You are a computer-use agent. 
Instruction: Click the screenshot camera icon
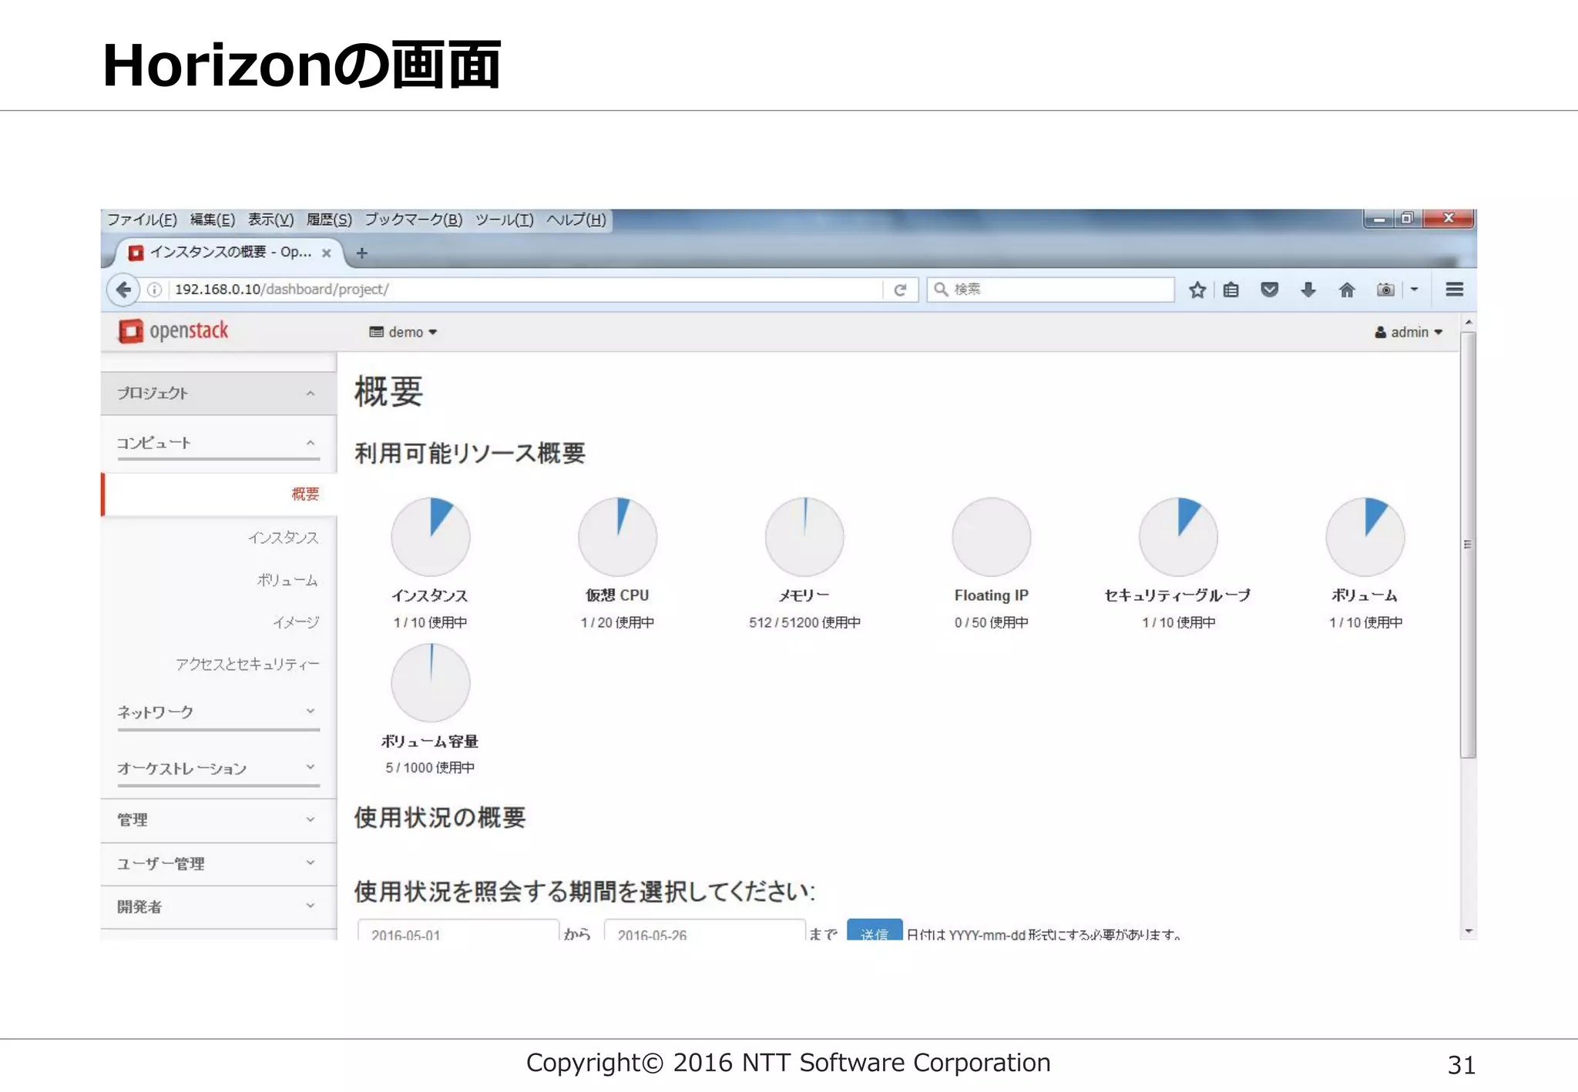[x=1385, y=290]
